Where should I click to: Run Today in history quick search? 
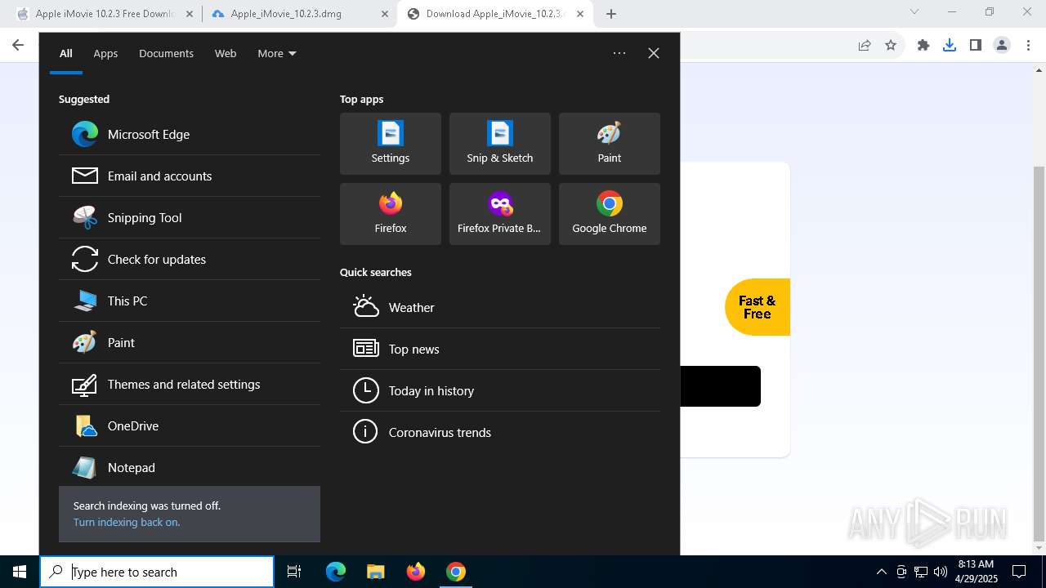pyautogui.click(x=500, y=391)
